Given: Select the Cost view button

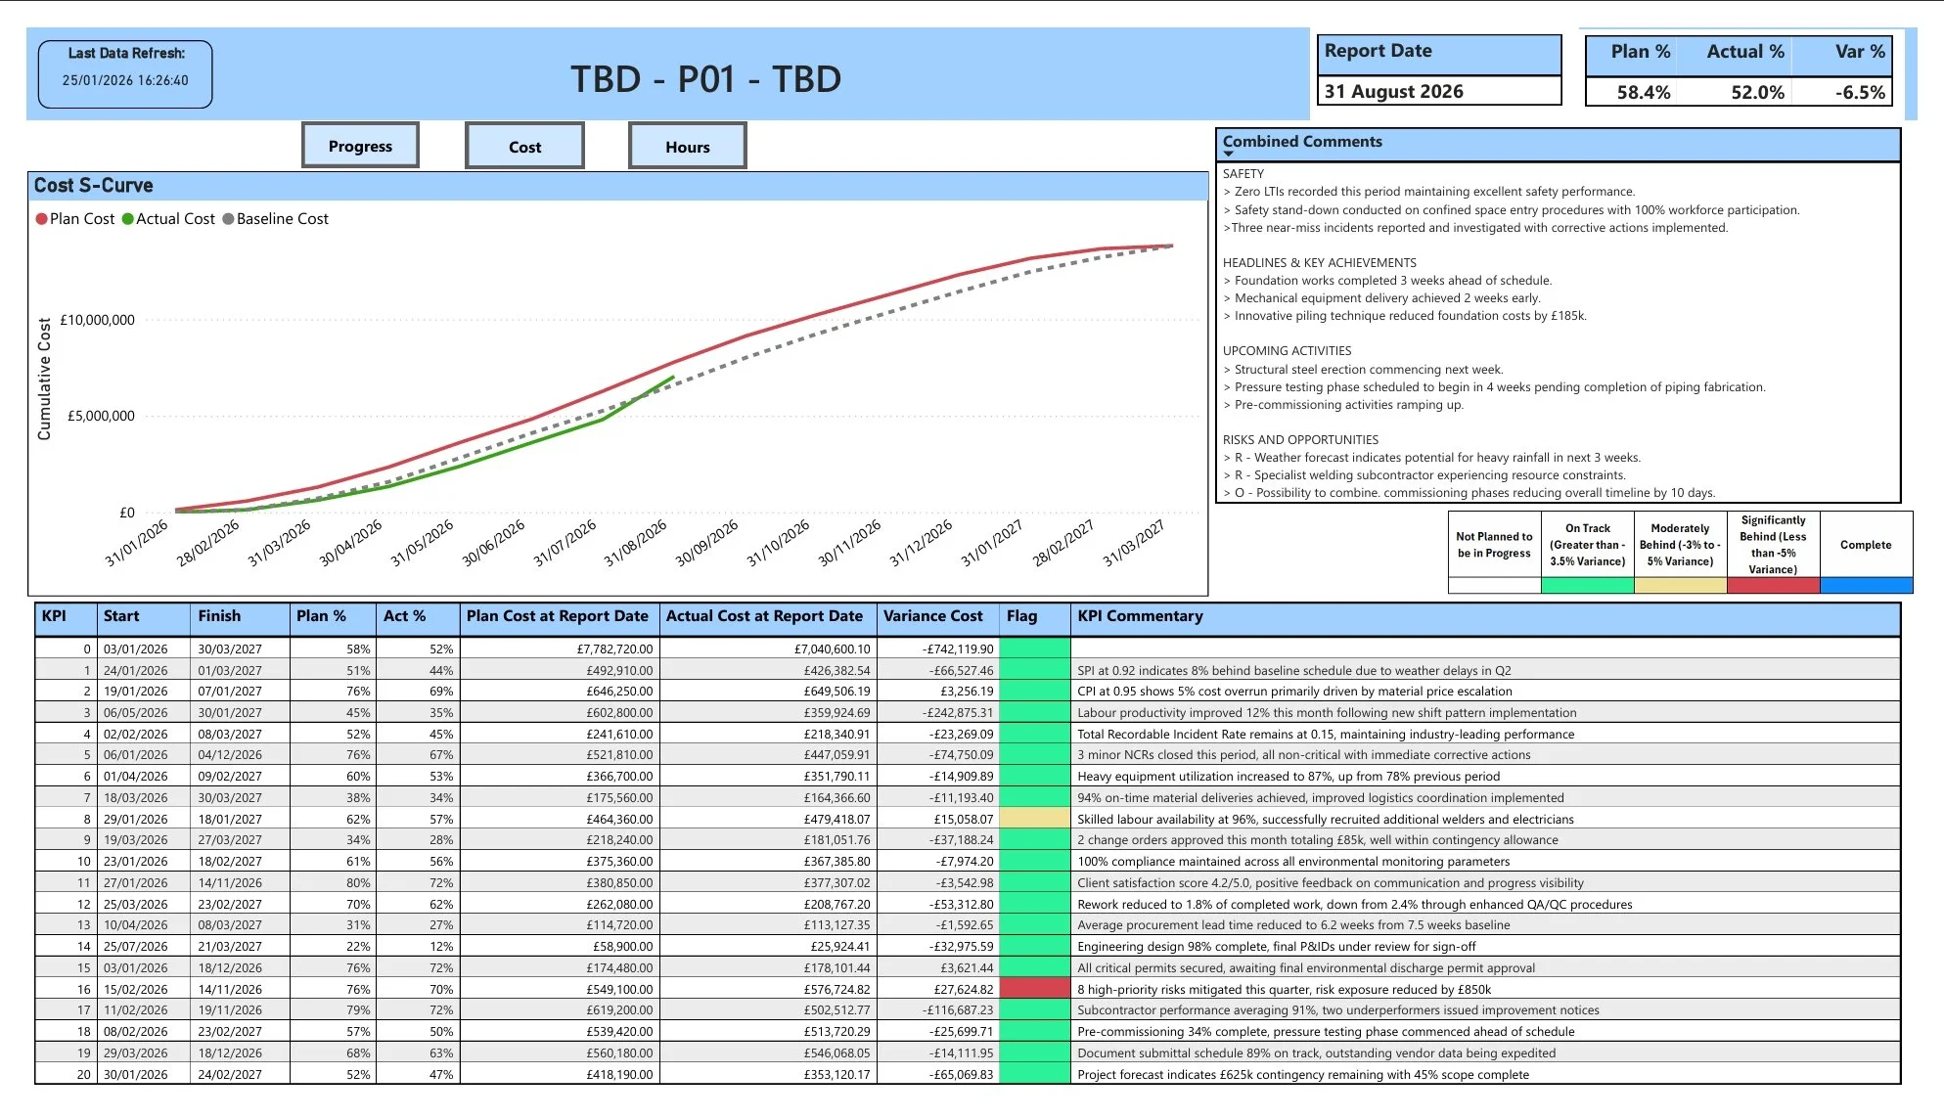Looking at the screenshot, I should [x=524, y=146].
